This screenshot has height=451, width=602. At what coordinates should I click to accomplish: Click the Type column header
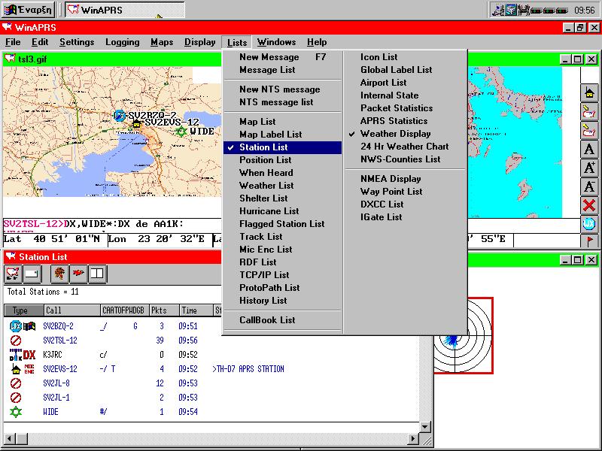pyautogui.click(x=24, y=310)
